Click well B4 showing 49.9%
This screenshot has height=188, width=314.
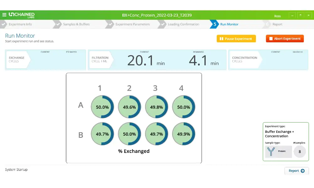183,134
